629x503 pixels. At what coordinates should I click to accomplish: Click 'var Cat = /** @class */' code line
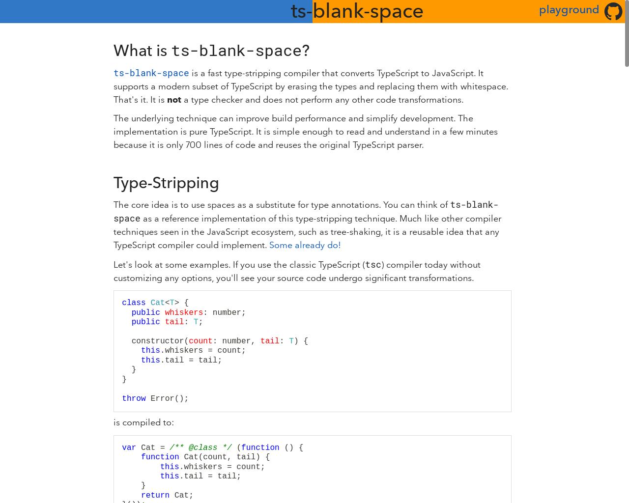212,448
